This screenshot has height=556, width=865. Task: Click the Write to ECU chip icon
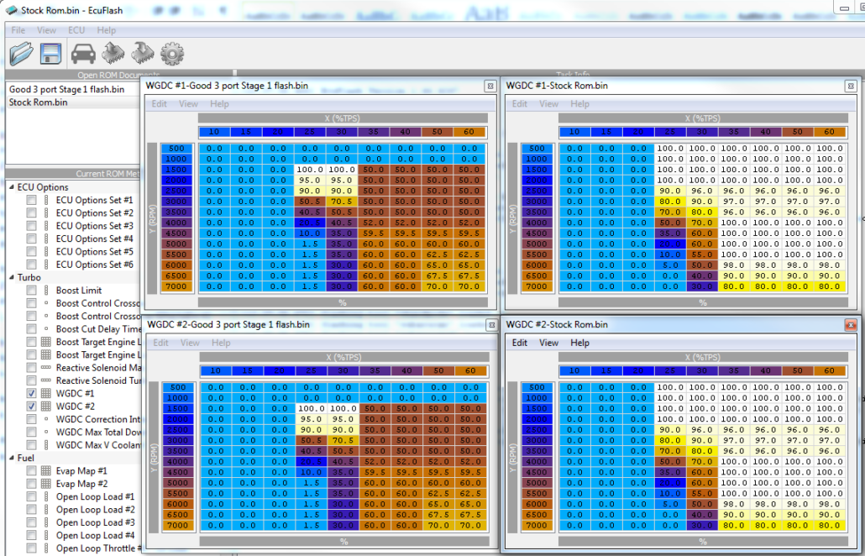[142, 55]
